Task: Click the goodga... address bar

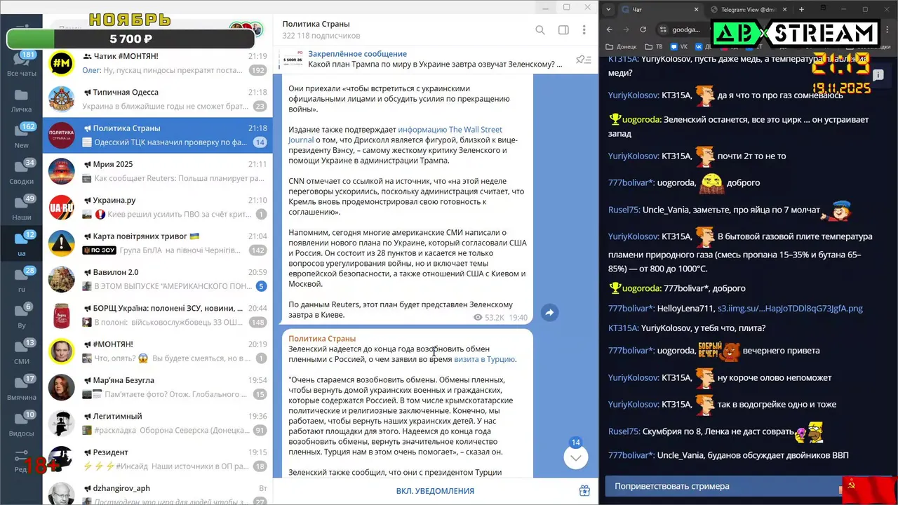Action: coord(687,29)
